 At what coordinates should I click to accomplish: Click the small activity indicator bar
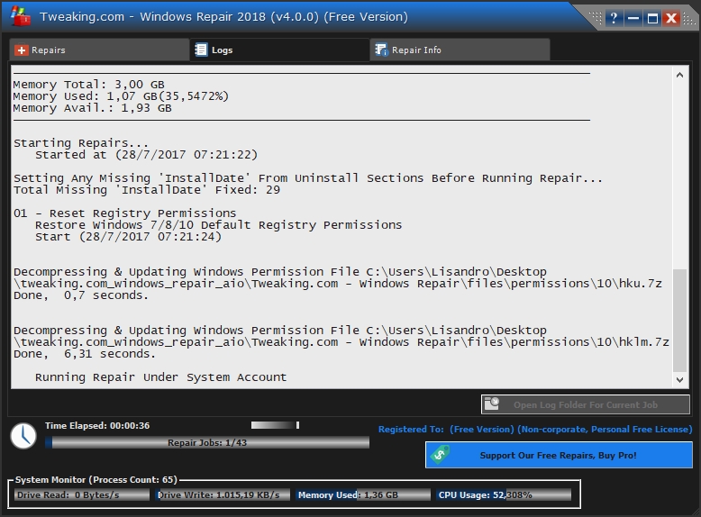click(275, 425)
